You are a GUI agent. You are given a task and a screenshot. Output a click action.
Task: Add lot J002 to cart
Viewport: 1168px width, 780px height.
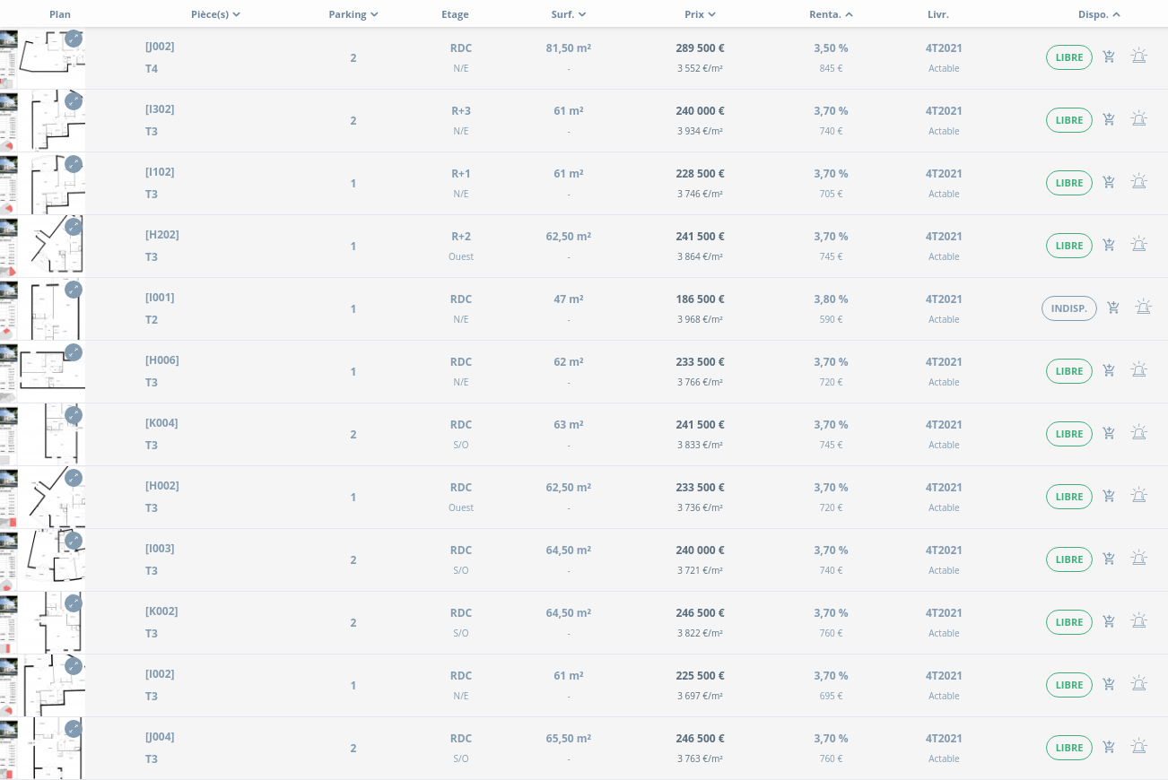pos(1109,57)
